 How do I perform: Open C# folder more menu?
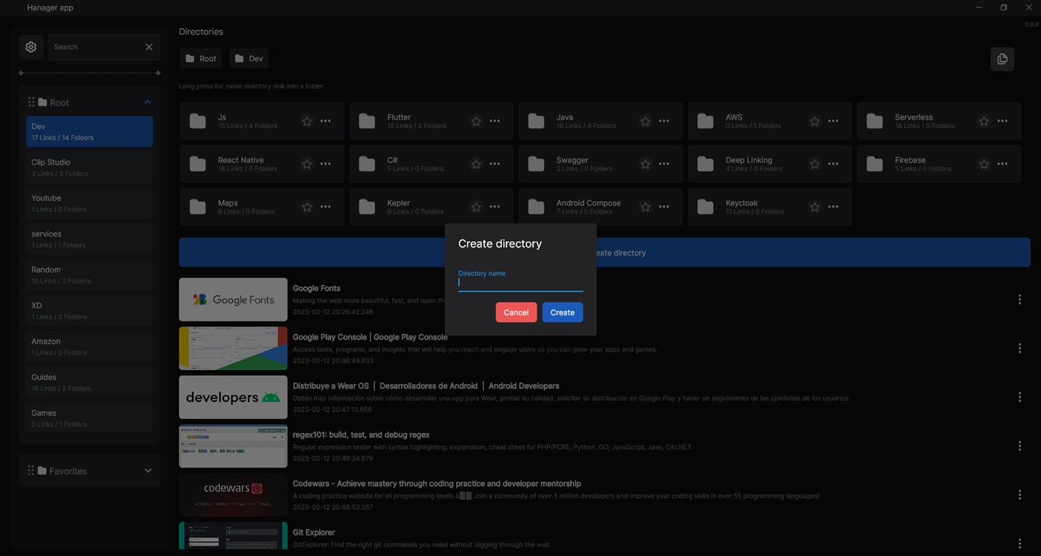click(495, 164)
